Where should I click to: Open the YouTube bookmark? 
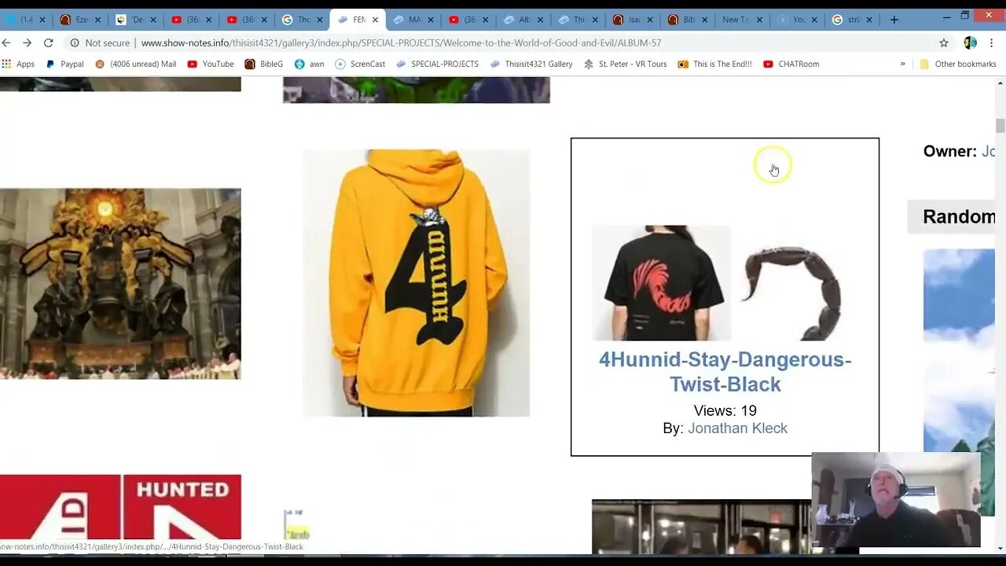pos(211,64)
